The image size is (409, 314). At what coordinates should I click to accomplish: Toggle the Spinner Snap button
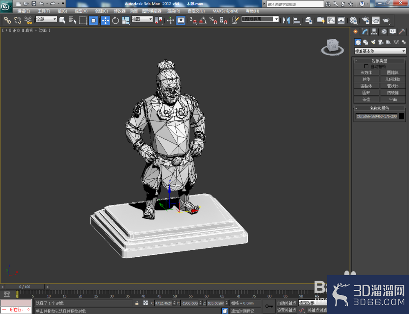click(x=223, y=20)
